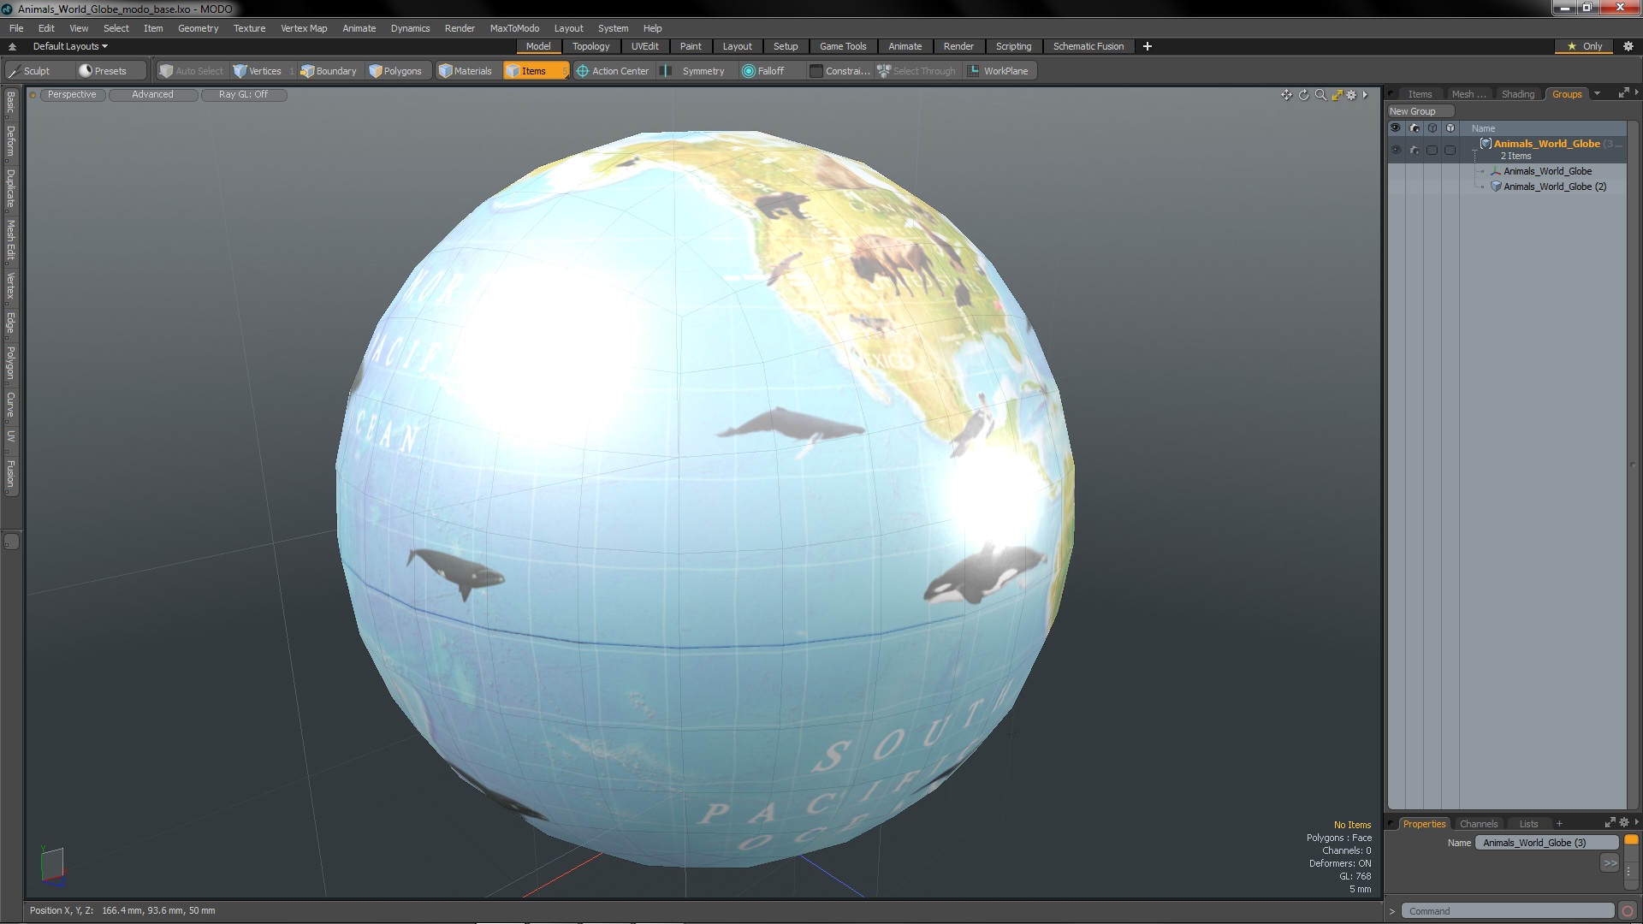
Task: Open the Perspective view type dropdown
Action: [x=72, y=95]
